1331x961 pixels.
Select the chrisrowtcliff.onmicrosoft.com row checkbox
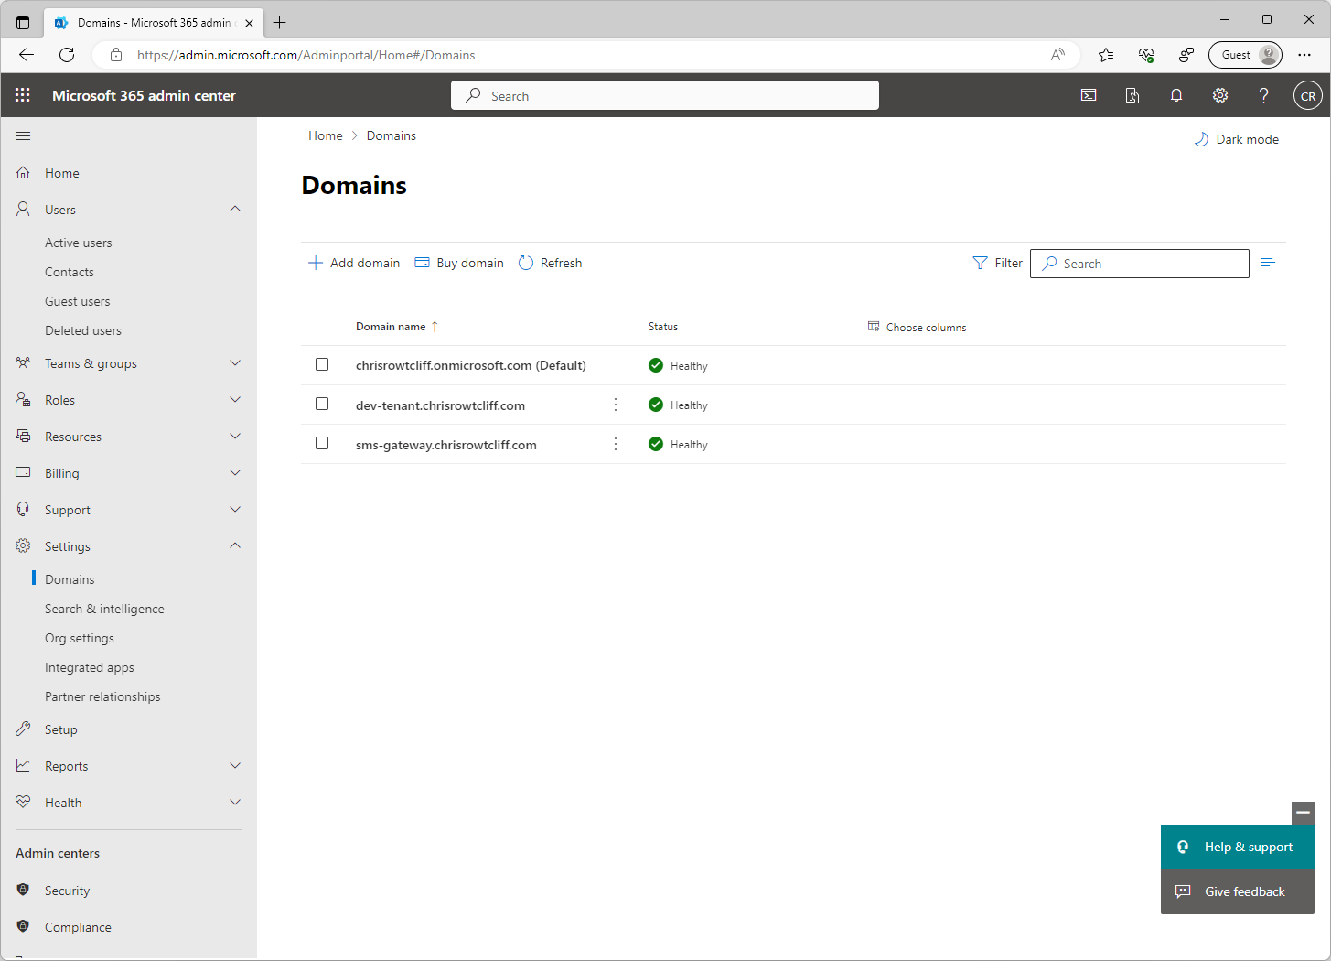321,363
